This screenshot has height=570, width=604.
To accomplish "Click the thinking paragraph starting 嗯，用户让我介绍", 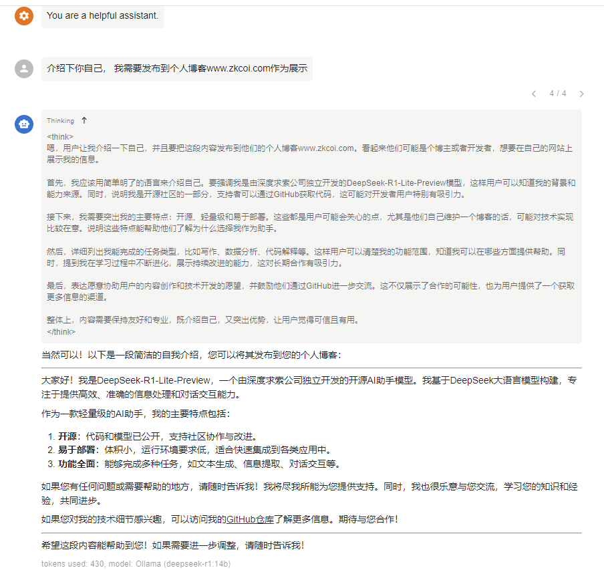I will [310, 154].
